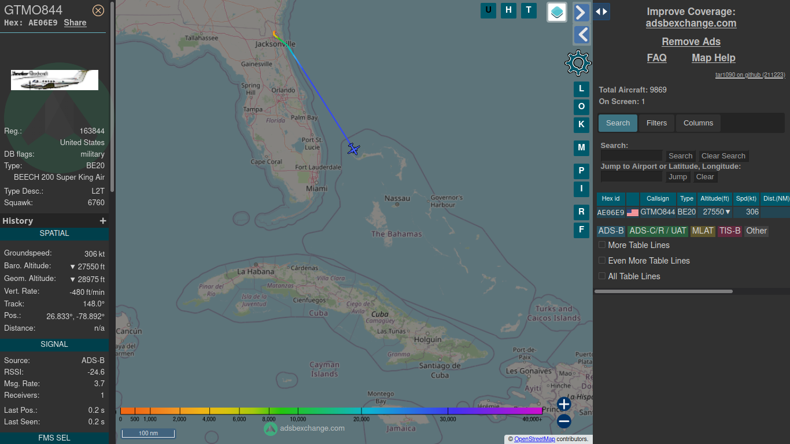This screenshot has width=790, height=444.
Task: Click the Remove Ads link
Action: [x=691, y=42]
